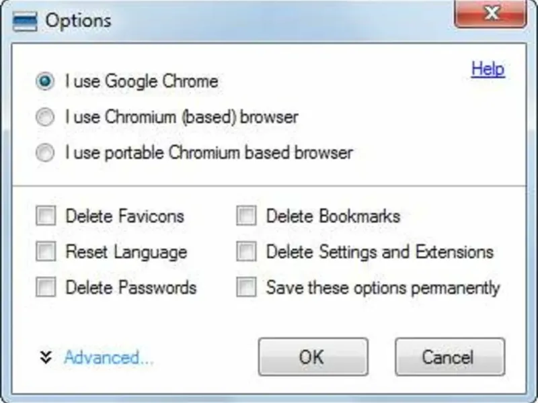Image resolution: width=538 pixels, height=403 pixels.
Task: Check the Delete Passwords box
Action: [x=46, y=287]
